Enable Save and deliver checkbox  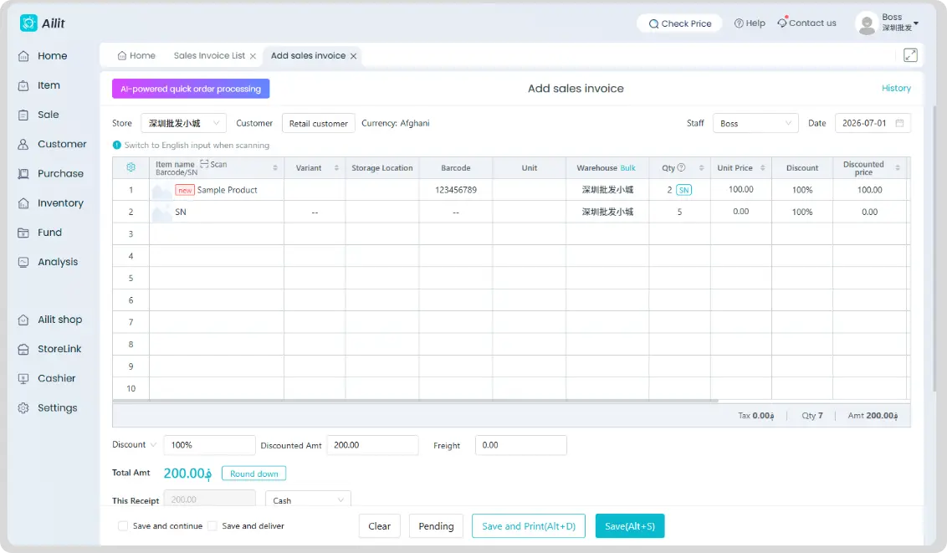pos(212,526)
